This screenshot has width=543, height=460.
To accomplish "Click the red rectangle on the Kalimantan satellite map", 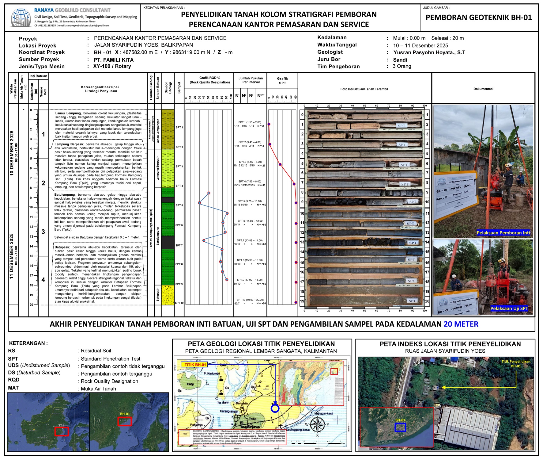I will [62, 431].
